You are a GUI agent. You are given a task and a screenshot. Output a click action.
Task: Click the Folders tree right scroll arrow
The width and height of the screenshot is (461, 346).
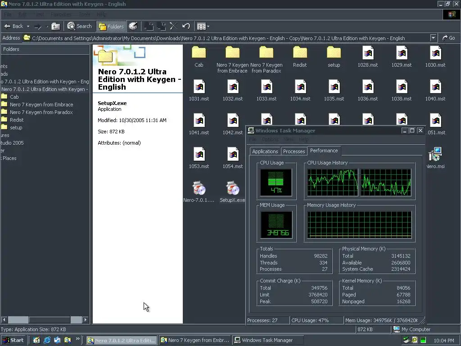click(x=85, y=319)
